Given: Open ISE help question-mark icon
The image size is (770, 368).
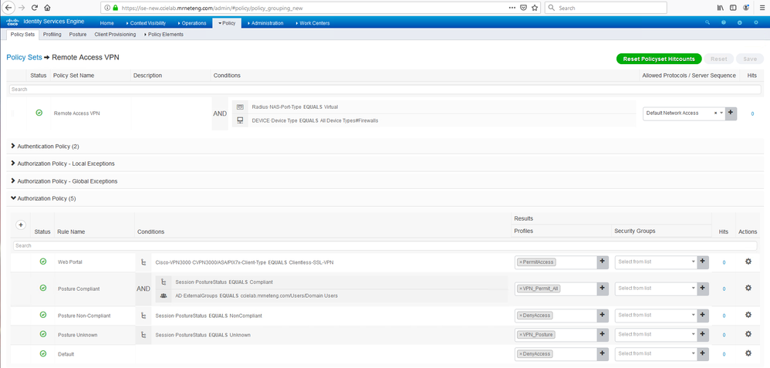Looking at the screenshot, I should [x=724, y=22].
